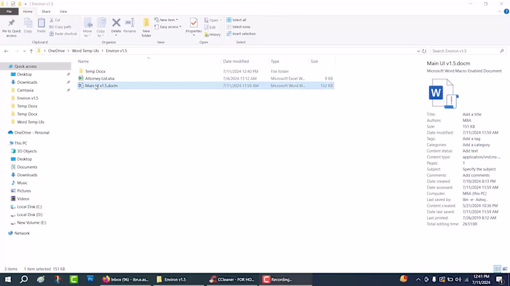Screen dimensions: 510x286
Task: Collapse the ribbon with the chevron
Action: [499, 11]
